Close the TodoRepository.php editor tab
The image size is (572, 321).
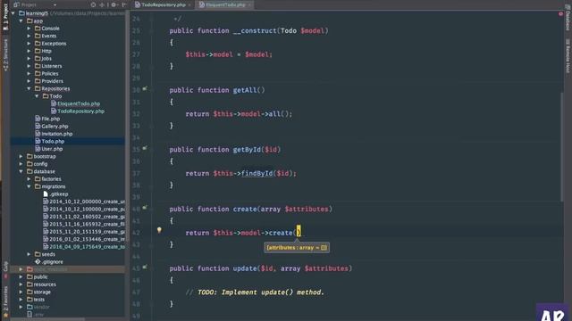pos(189,4)
